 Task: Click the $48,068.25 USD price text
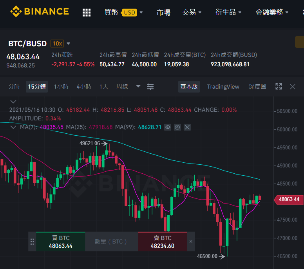20,65
